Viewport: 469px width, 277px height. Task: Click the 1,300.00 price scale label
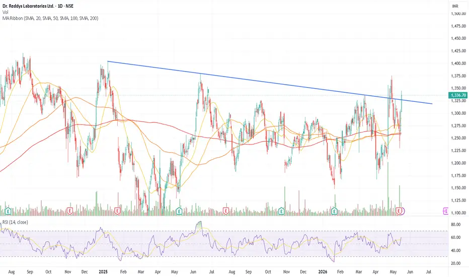coord(458,113)
